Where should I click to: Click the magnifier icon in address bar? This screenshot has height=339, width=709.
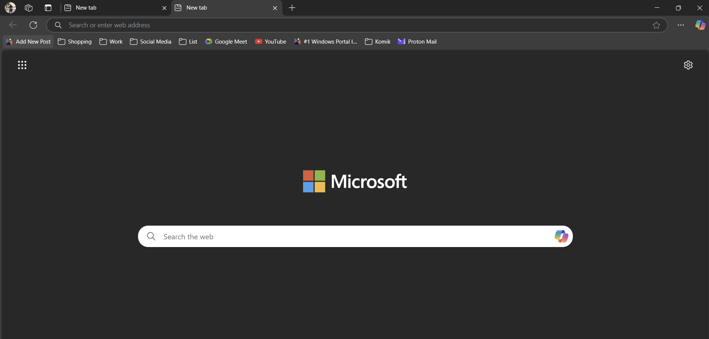(58, 25)
